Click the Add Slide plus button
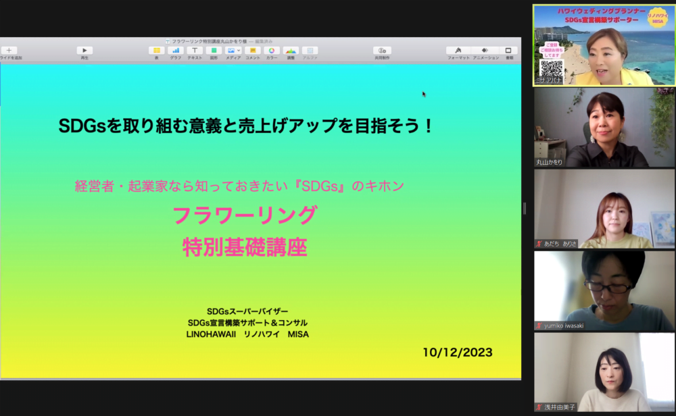 (x=9, y=50)
